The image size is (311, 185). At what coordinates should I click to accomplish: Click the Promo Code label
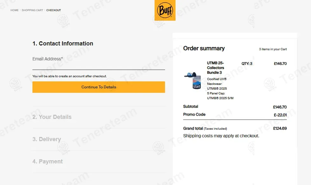[194, 114]
